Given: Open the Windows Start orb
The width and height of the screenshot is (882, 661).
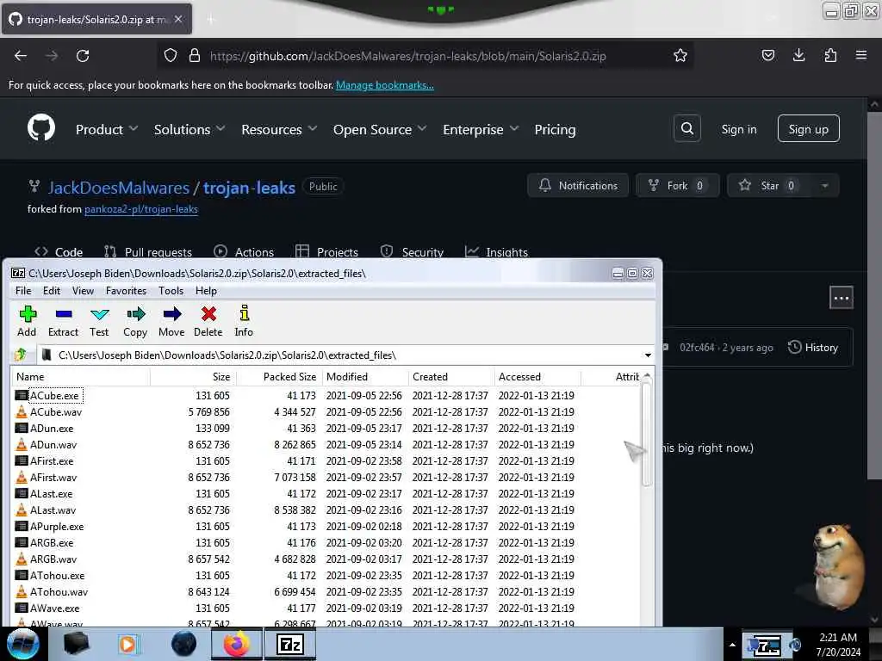Looking at the screenshot, I should [x=22, y=644].
